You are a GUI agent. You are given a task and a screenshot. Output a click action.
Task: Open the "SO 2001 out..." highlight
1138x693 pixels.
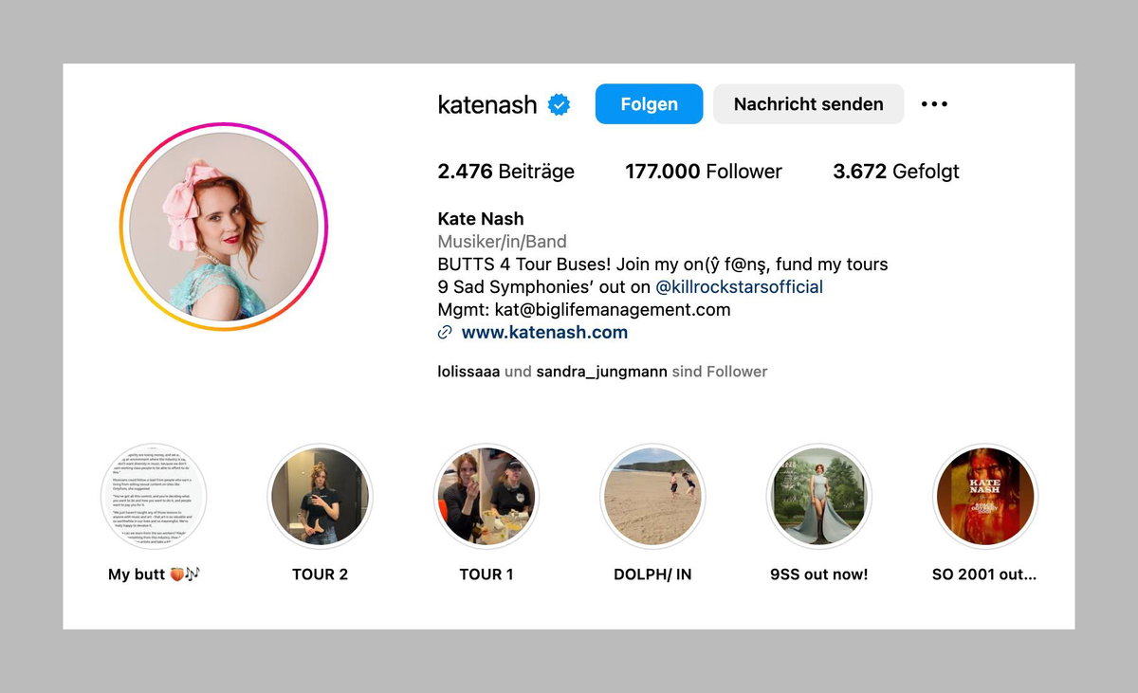coord(984,496)
